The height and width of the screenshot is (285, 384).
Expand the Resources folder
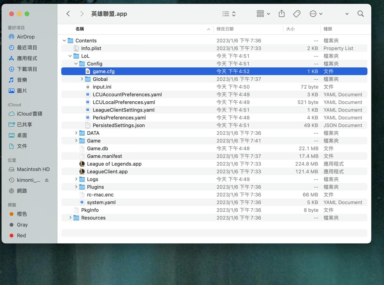(70, 218)
